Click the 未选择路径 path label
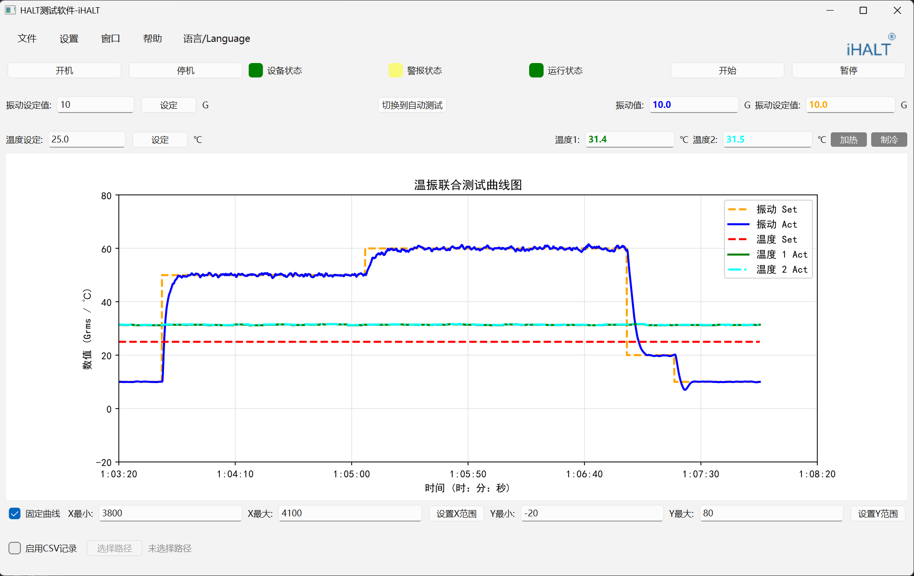 [169, 548]
